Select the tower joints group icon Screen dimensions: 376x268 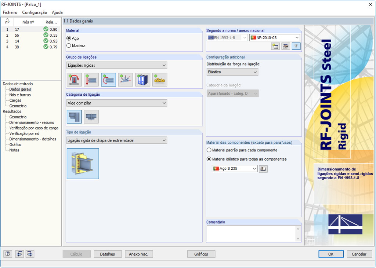point(126,80)
